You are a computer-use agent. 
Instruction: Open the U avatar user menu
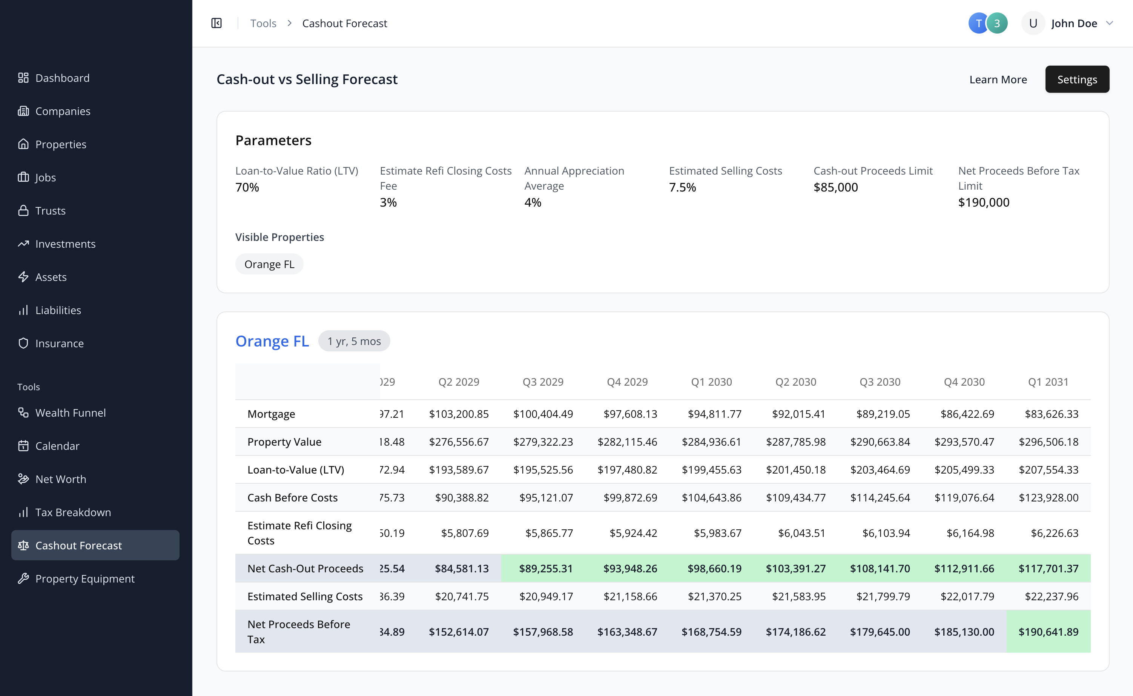[x=1033, y=23]
